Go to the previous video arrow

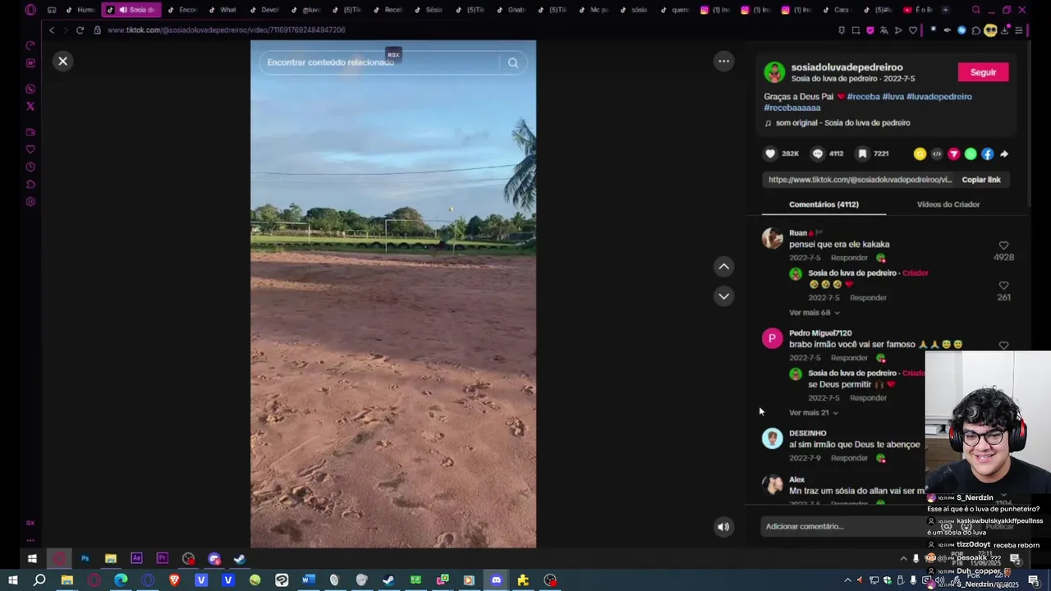point(723,267)
